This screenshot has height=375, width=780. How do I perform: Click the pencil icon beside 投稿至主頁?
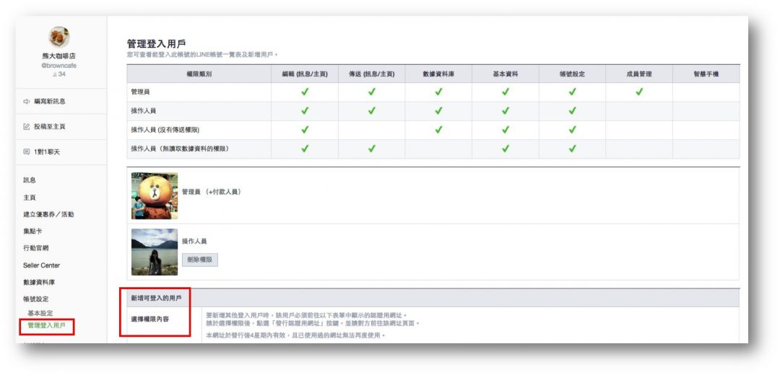[x=27, y=127]
